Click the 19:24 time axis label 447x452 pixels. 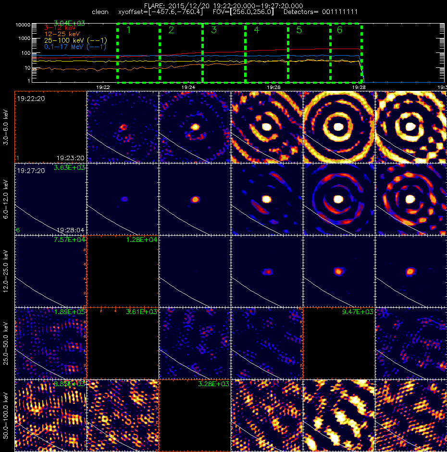188,87
